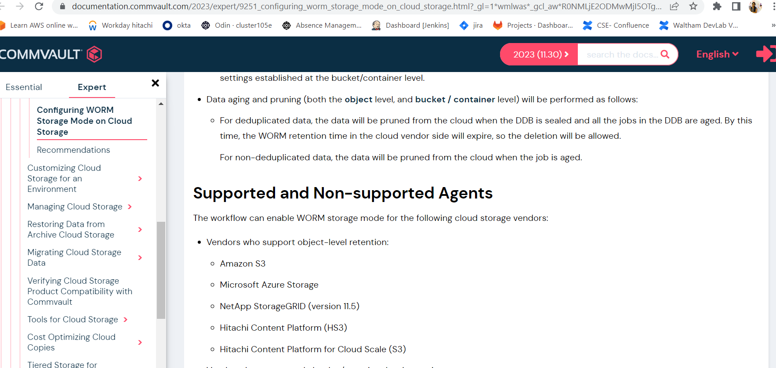Expand Cost Optimizing Cloud Copies

click(140, 343)
